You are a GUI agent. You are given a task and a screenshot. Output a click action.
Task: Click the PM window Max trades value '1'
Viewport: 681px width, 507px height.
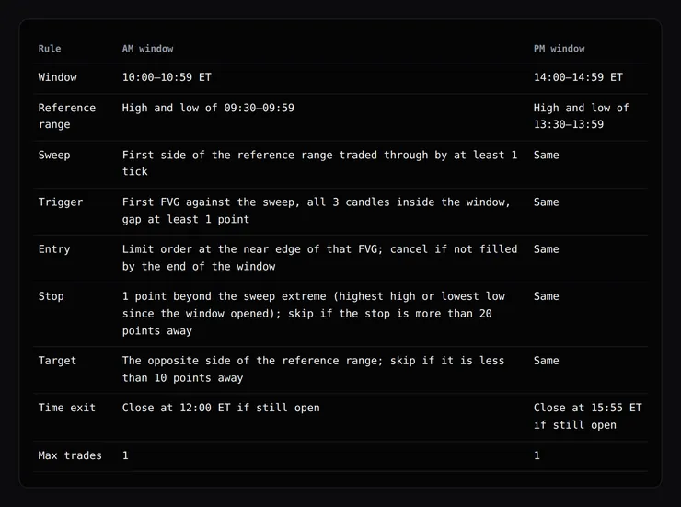point(537,455)
